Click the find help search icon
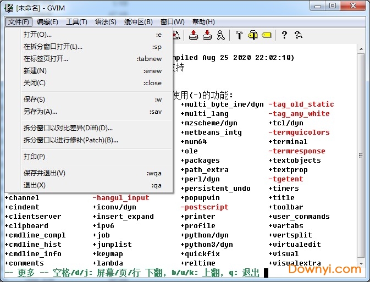The height and width of the screenshot is (282, 370). [298, 35]
